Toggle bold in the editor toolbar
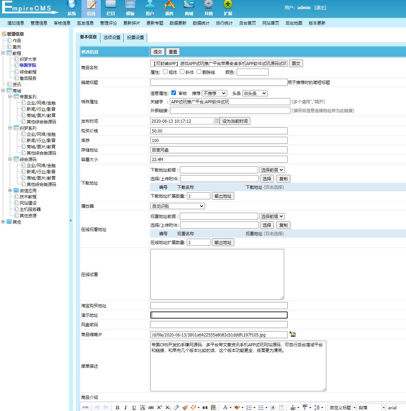Image resolution: width=406 pixels, height=411 pixels. [117, 407]
